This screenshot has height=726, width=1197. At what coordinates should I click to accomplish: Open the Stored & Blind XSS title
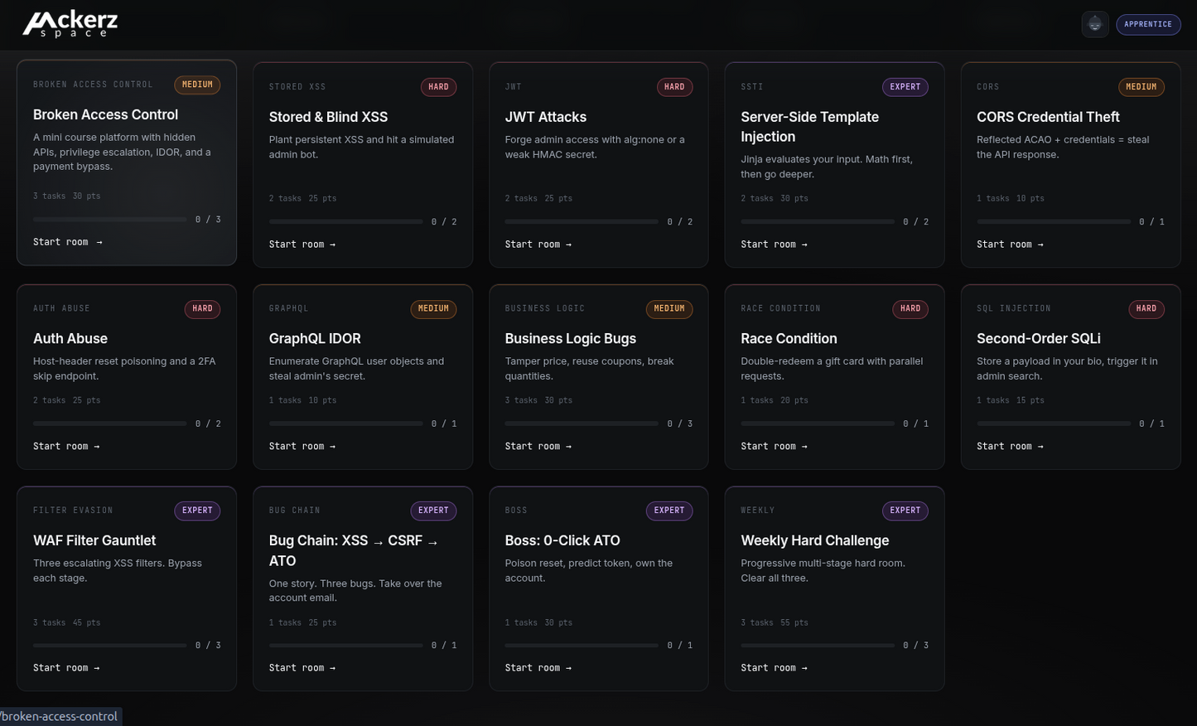point(328,117)
